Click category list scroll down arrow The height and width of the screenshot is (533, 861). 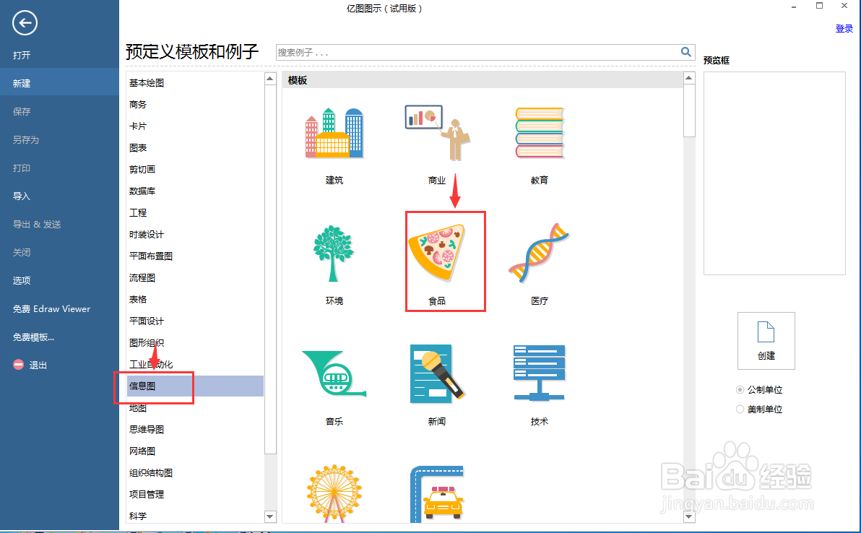click(270, 516)
